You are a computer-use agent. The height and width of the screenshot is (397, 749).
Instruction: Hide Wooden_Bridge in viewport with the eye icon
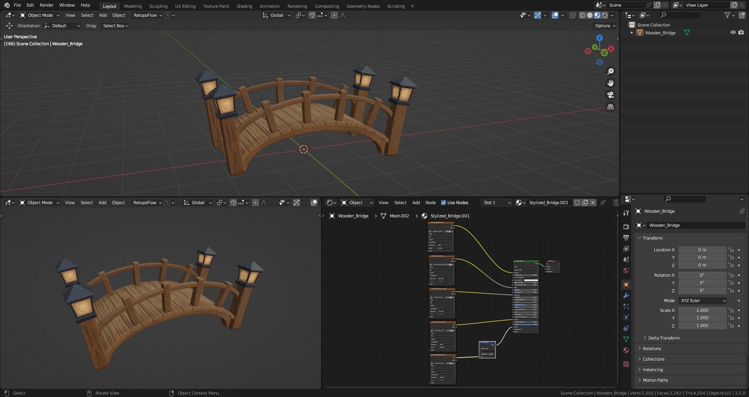[x=733, y=33]
